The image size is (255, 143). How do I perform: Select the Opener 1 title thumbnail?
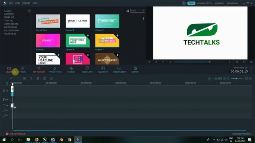[78, 21]
